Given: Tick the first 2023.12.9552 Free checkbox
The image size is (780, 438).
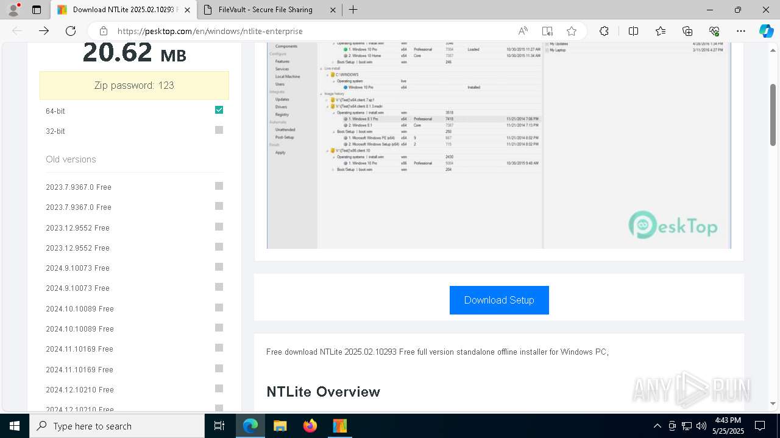Looking at the screenshot, I should [x=219, y=227].
